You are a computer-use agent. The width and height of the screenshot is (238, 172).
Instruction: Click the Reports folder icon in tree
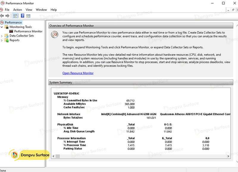click(7, 40)
